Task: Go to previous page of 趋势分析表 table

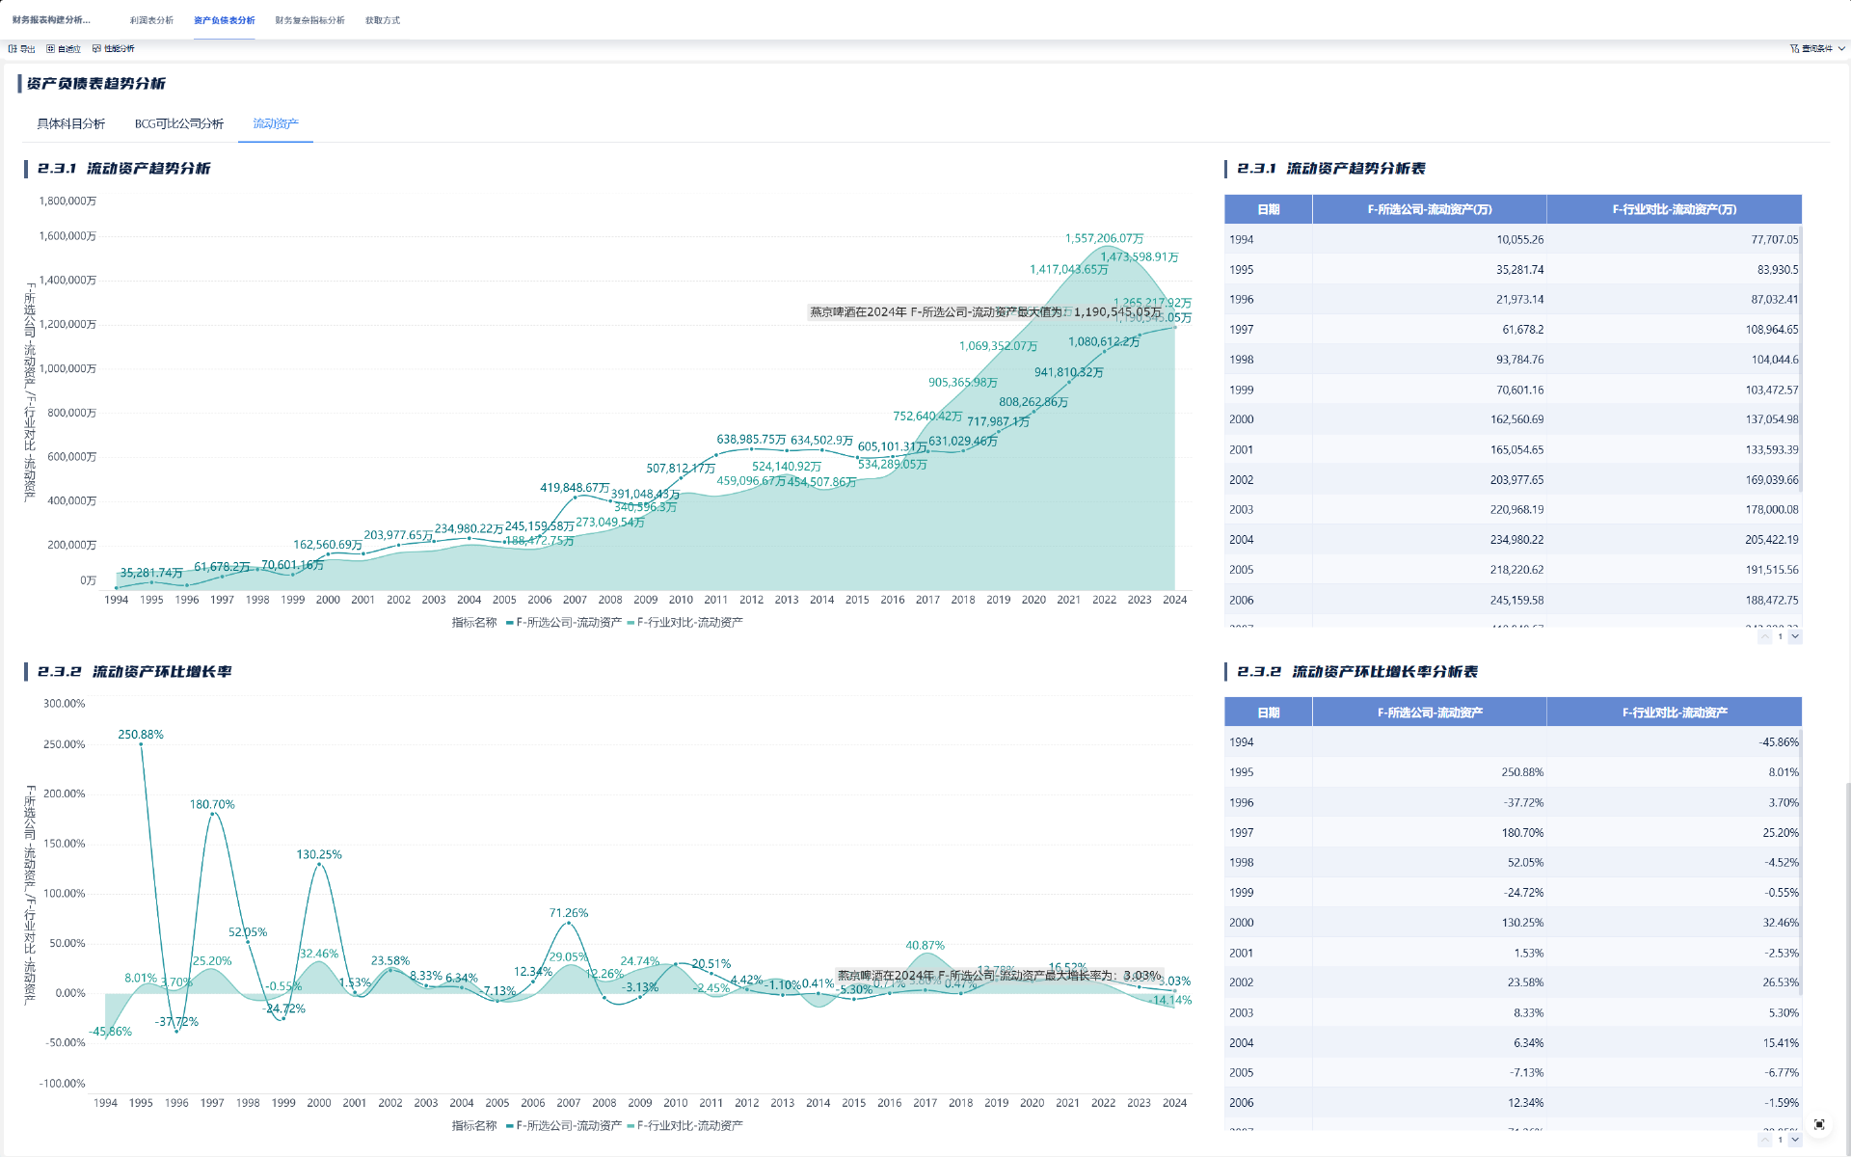Action: tap(1764, 636)
